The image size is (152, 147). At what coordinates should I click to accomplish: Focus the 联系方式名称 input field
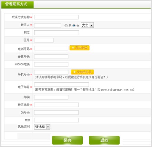(x=56, y=17)
